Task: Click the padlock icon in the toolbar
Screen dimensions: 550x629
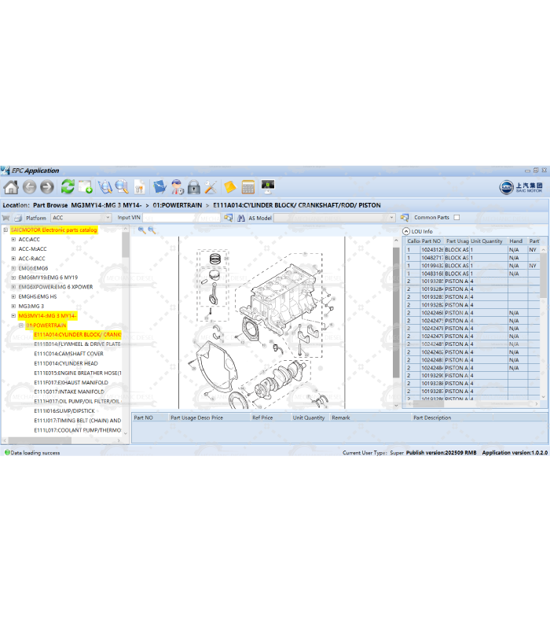Action: (193, 187)
